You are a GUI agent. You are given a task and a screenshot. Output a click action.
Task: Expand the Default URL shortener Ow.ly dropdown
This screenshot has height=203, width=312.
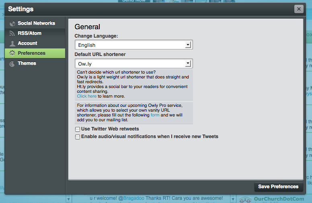134,64
